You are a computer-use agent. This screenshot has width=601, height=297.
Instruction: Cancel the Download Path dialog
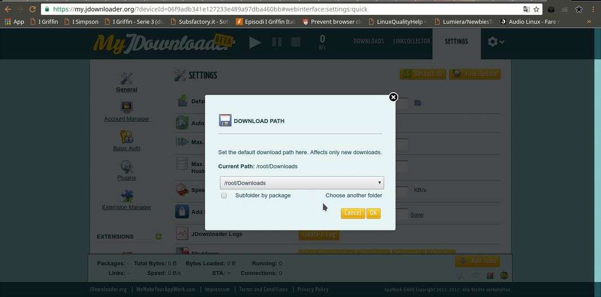pos(353,213)
